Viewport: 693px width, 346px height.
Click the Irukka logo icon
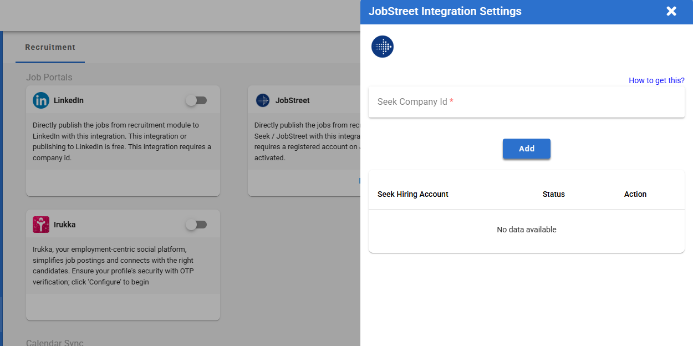click(41, 225)
